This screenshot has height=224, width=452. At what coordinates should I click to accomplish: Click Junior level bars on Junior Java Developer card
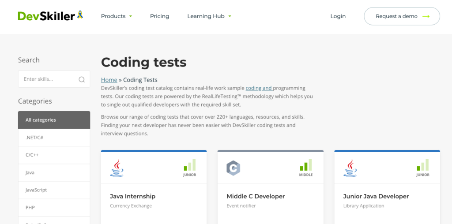click(x=422, y=166)
